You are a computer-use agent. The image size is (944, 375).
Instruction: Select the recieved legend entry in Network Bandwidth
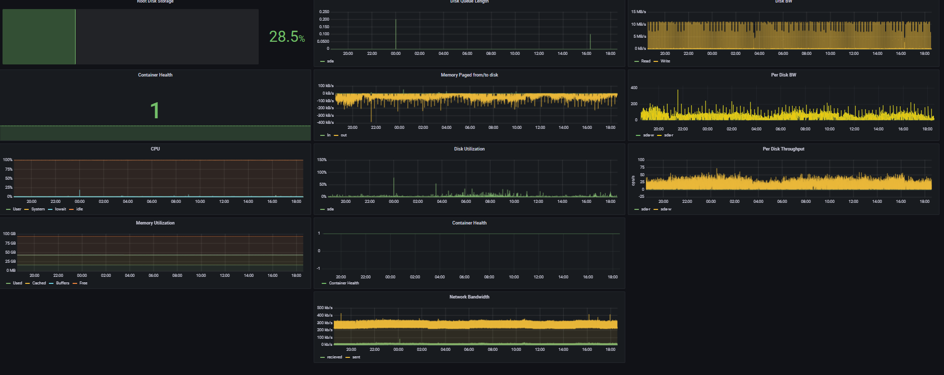tap(334, 357)
